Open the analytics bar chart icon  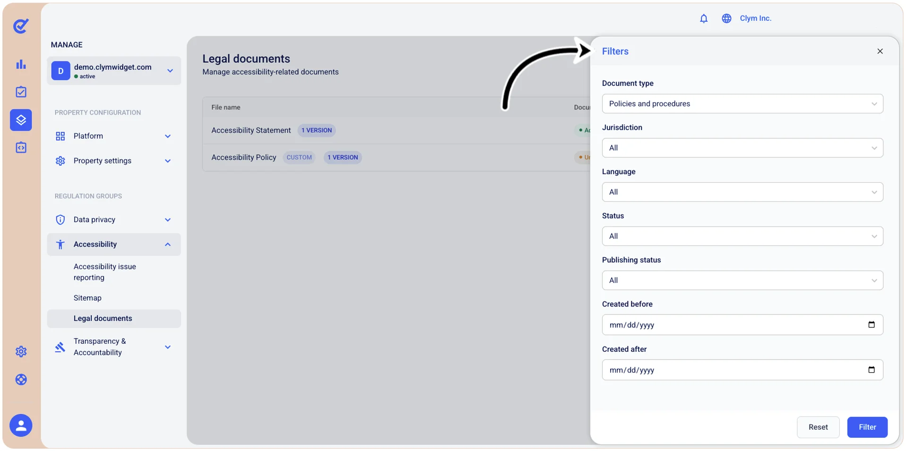(21, 64)
